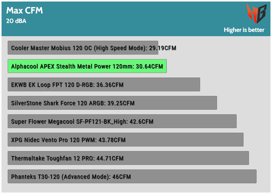Select the Thermaltake Toughfan 12 PRO bar
Screen dimensions: 272x194
(128, 158)
